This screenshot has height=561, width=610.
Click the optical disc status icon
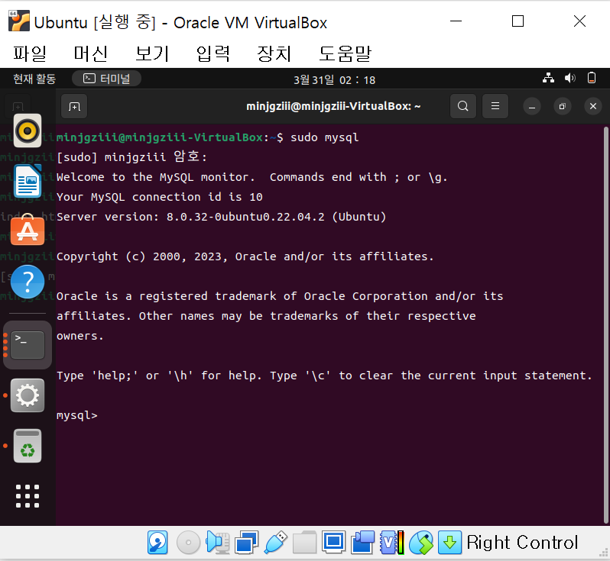(188, 543)
